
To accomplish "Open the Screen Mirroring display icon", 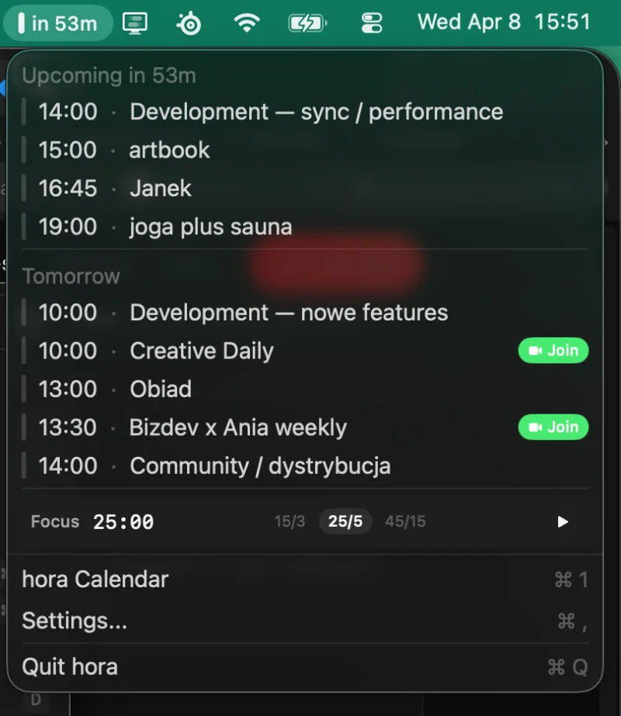I will [x=137, y=22].
